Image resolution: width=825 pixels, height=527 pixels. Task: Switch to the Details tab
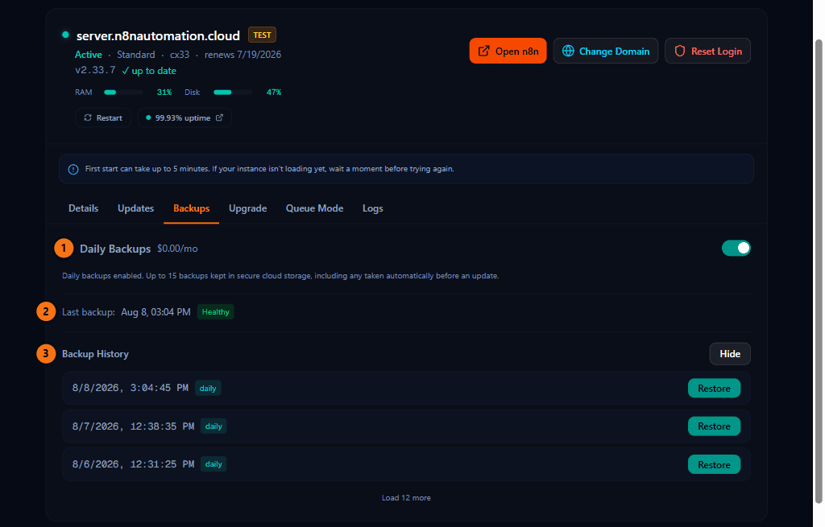tap(83, 208)
